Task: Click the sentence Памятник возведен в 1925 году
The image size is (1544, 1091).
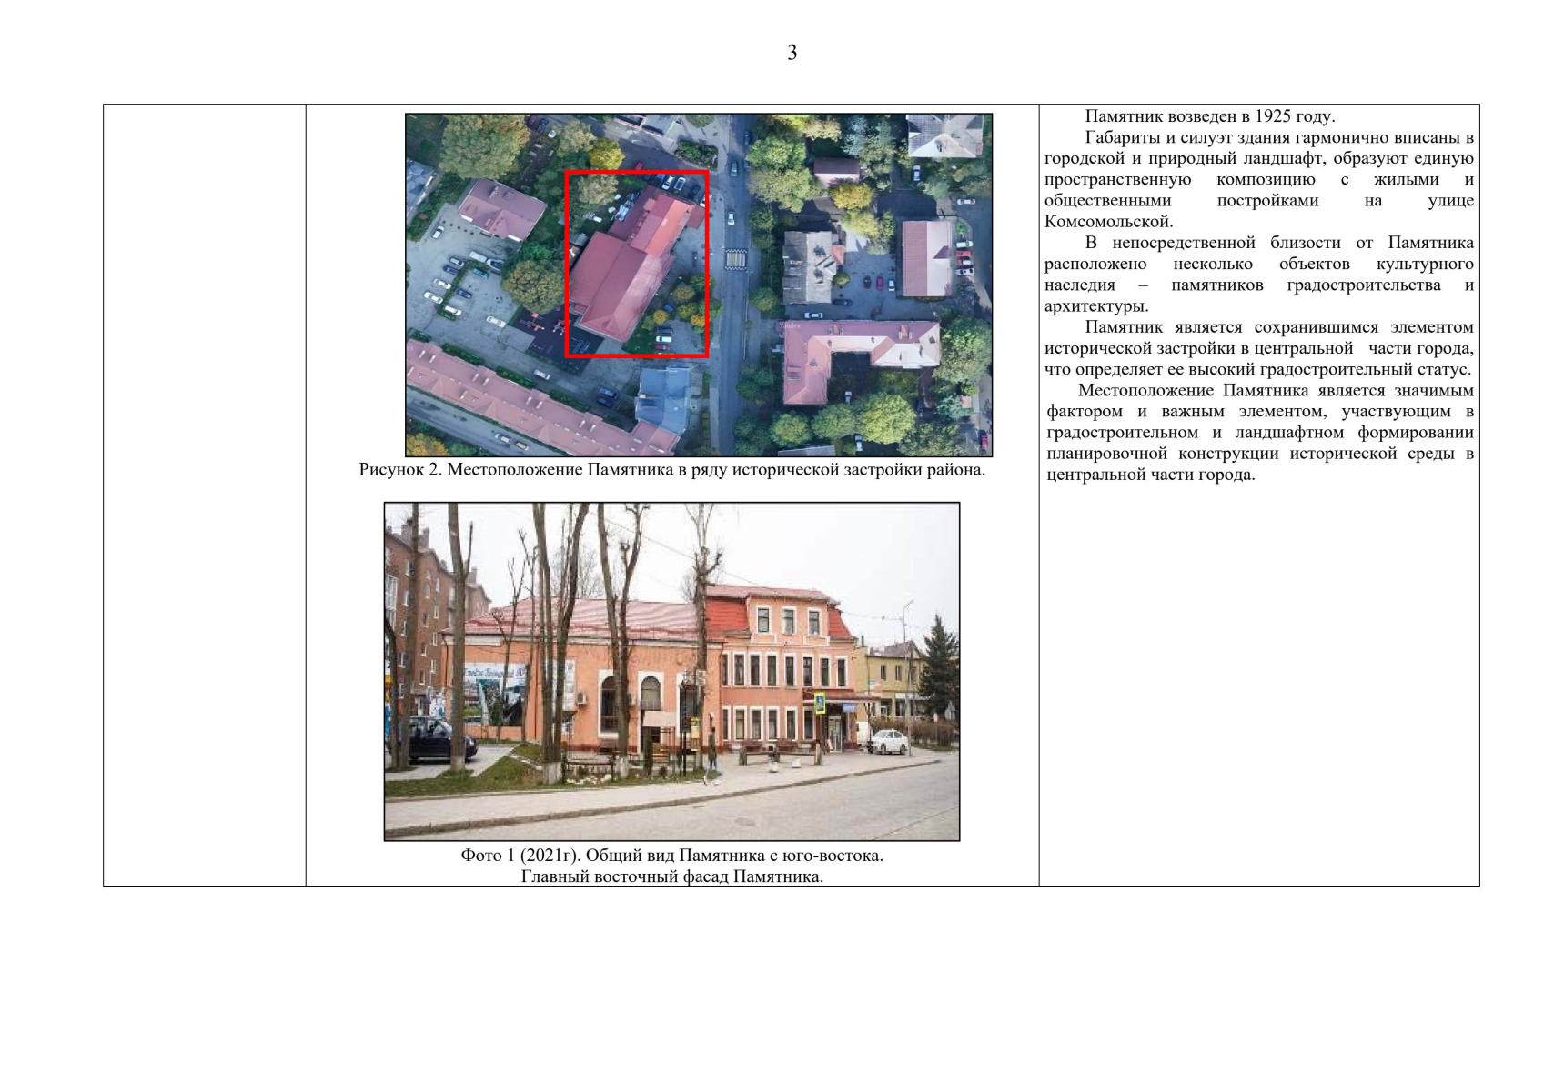Action: [x=1209, y=116]
